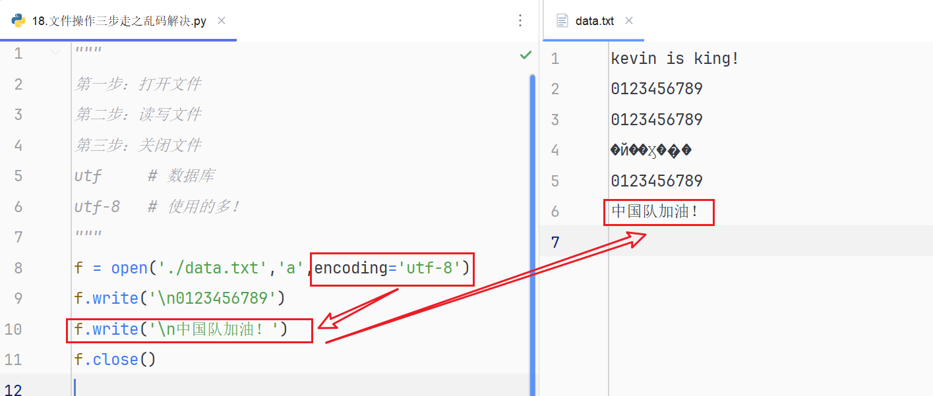
Task: Click the encoding='utf-8' argument
Action: pyautogui.click(x=386, y=268)
